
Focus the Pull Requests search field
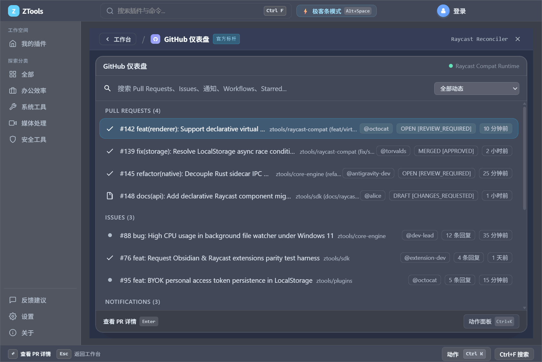point(269,89)
